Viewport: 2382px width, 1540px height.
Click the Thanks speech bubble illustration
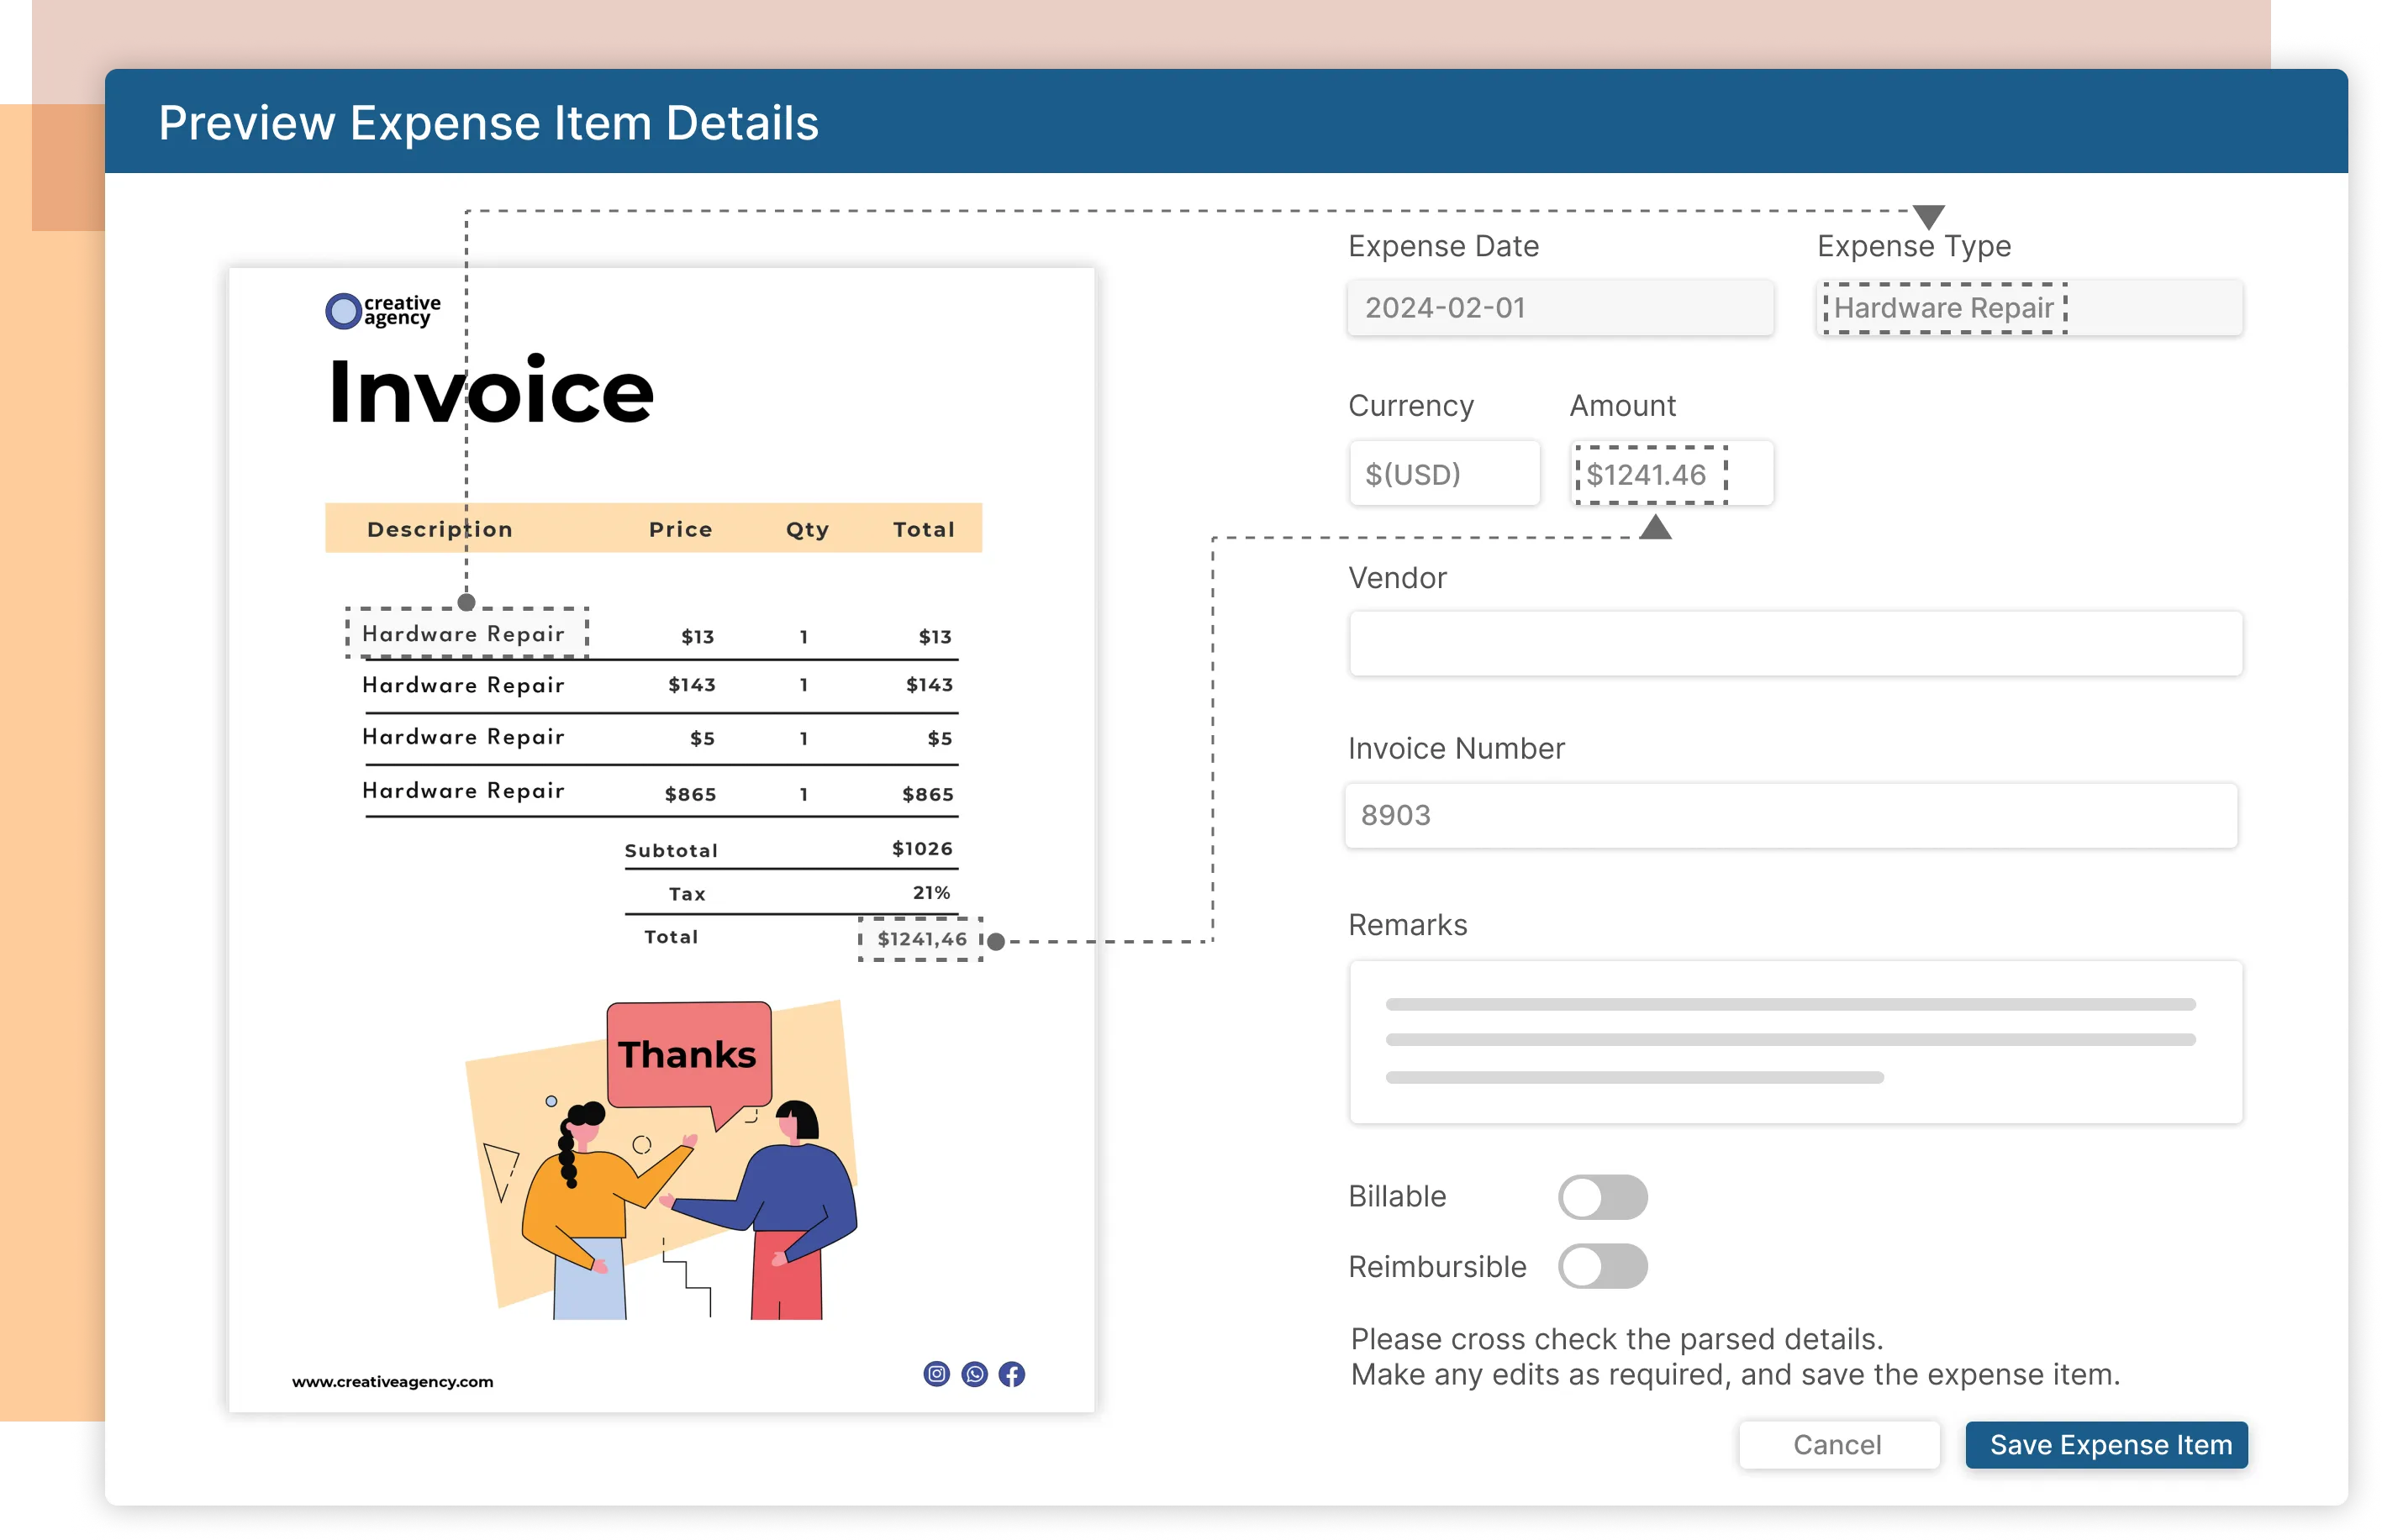pos(688,1055)
